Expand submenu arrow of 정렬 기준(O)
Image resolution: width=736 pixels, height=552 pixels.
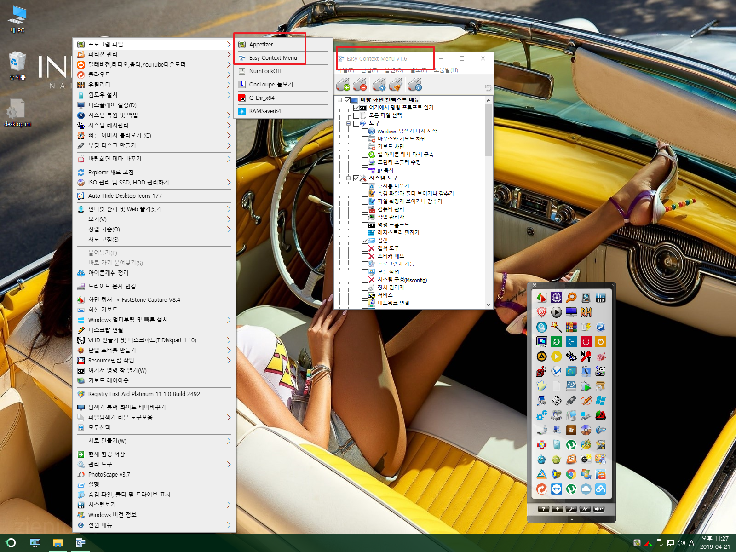pos(229,229)
